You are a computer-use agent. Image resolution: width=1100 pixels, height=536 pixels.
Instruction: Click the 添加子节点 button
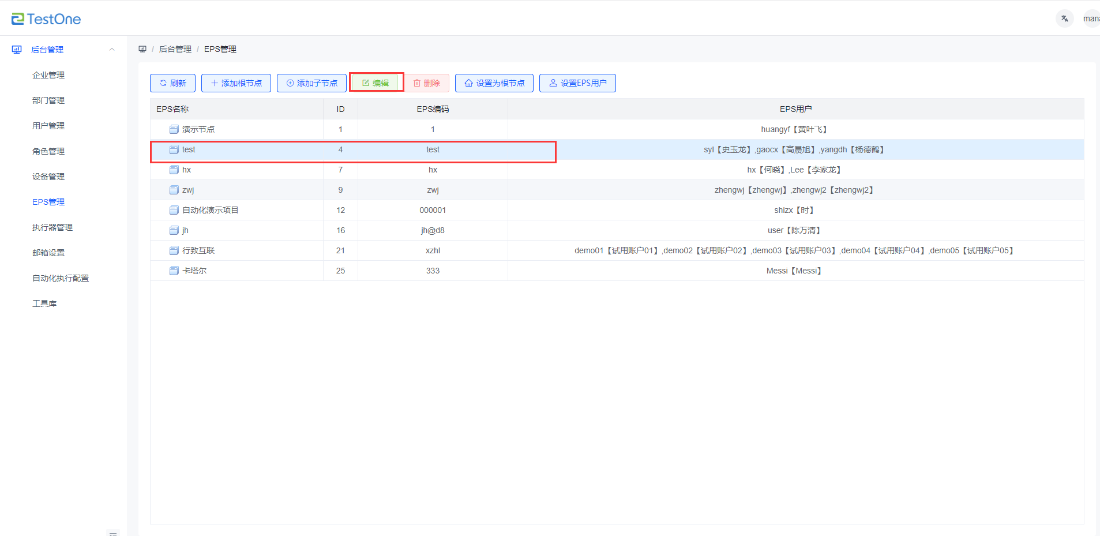311,83
